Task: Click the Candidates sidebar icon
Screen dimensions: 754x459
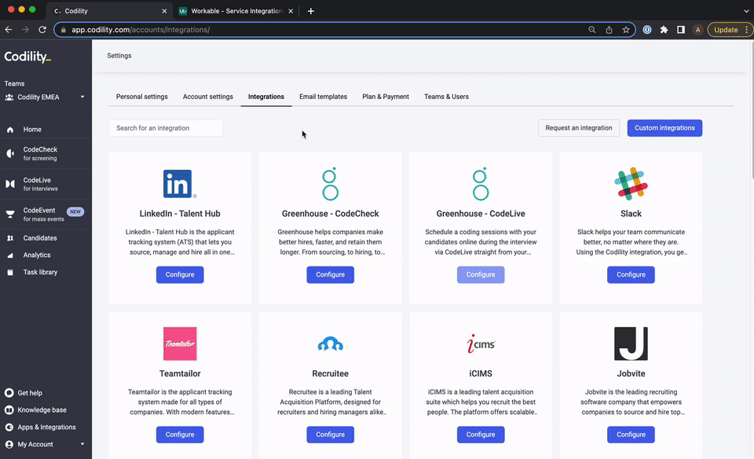Action: pos(10,238)
